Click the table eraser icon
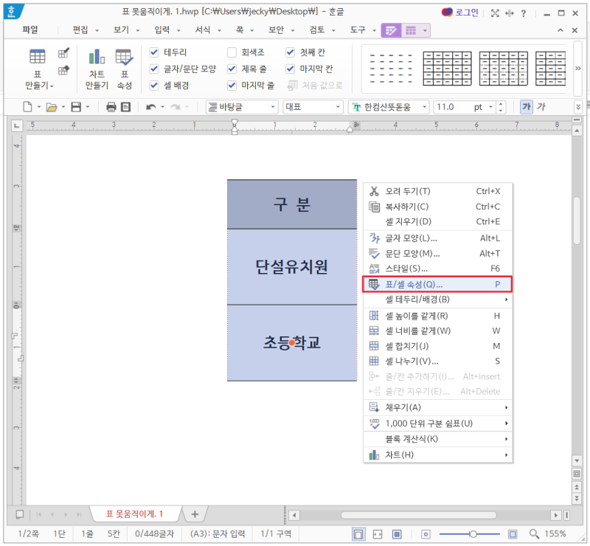The image size is (590, 546). (x=63, y=70)
